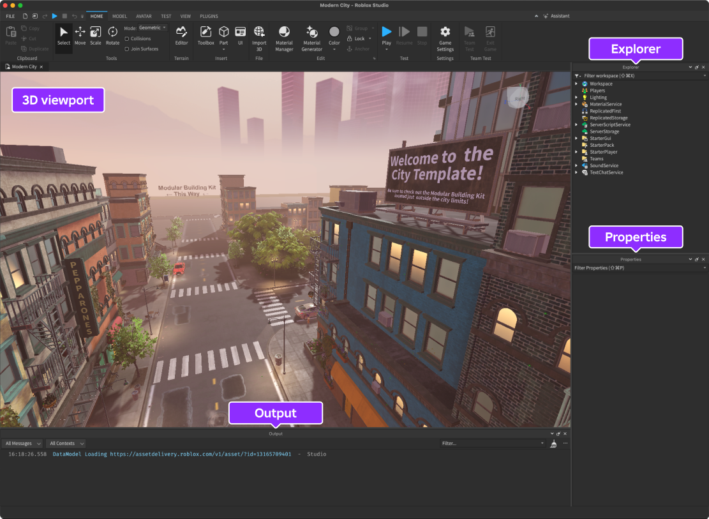Expand the StarterPlayer node
709x519 pixels.
(x=576, y=152)
